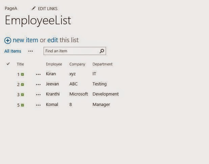
Task: Click the Testing department cell
Action: click(100, 84)
